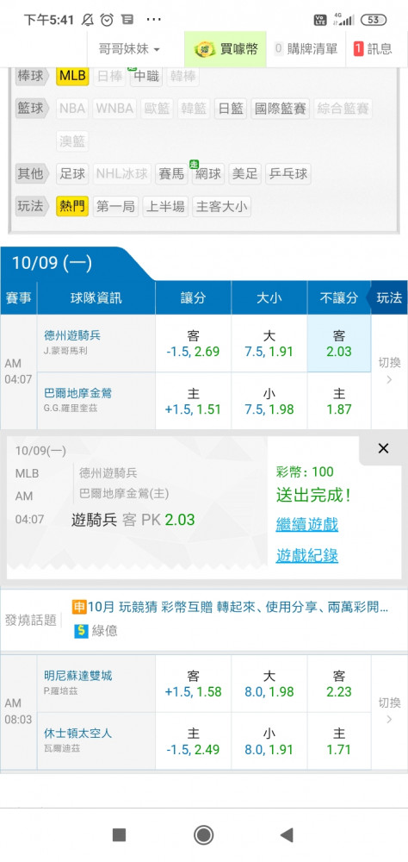Select the 國際籃賽 basketball filter

click(x=281, y=109)
